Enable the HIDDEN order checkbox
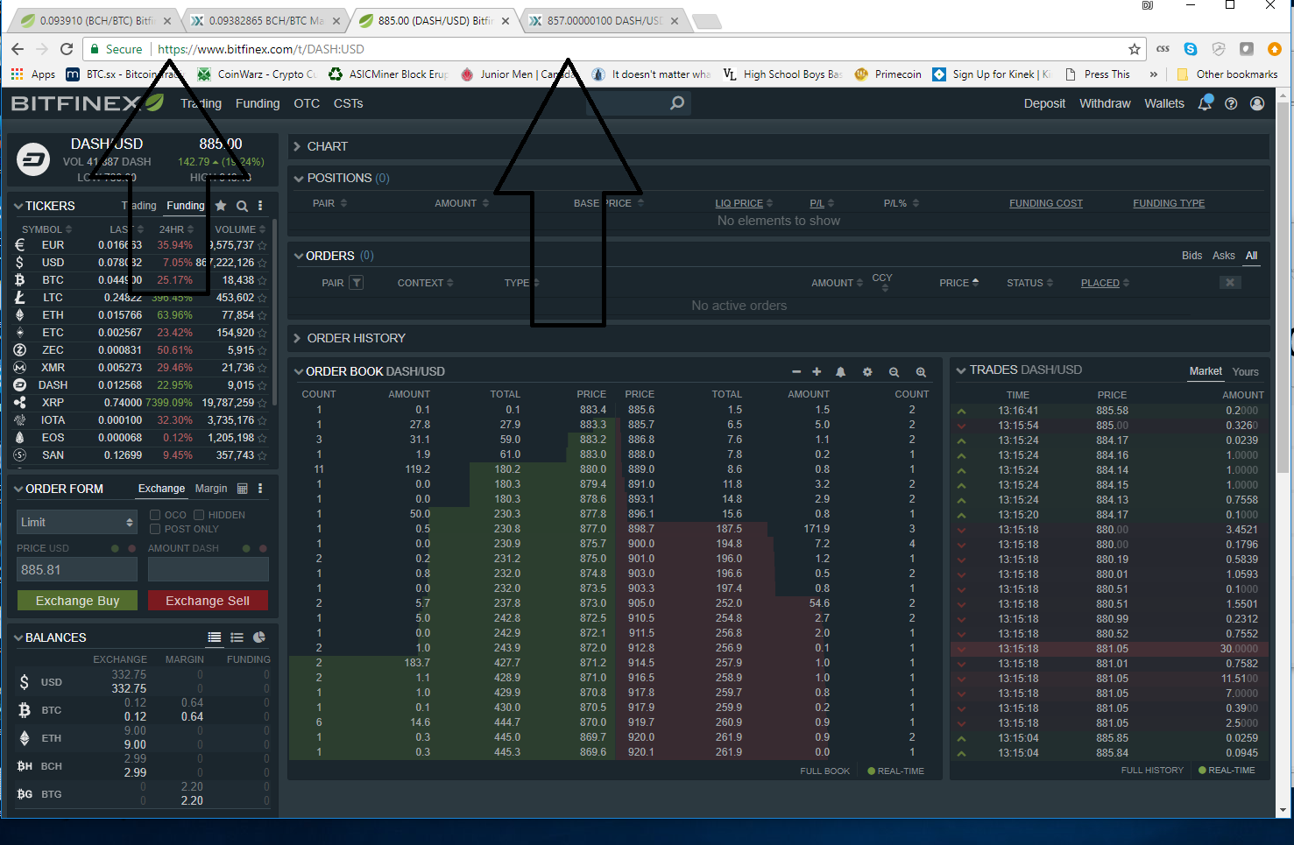1294x845 pixels. tap(199, 515)
